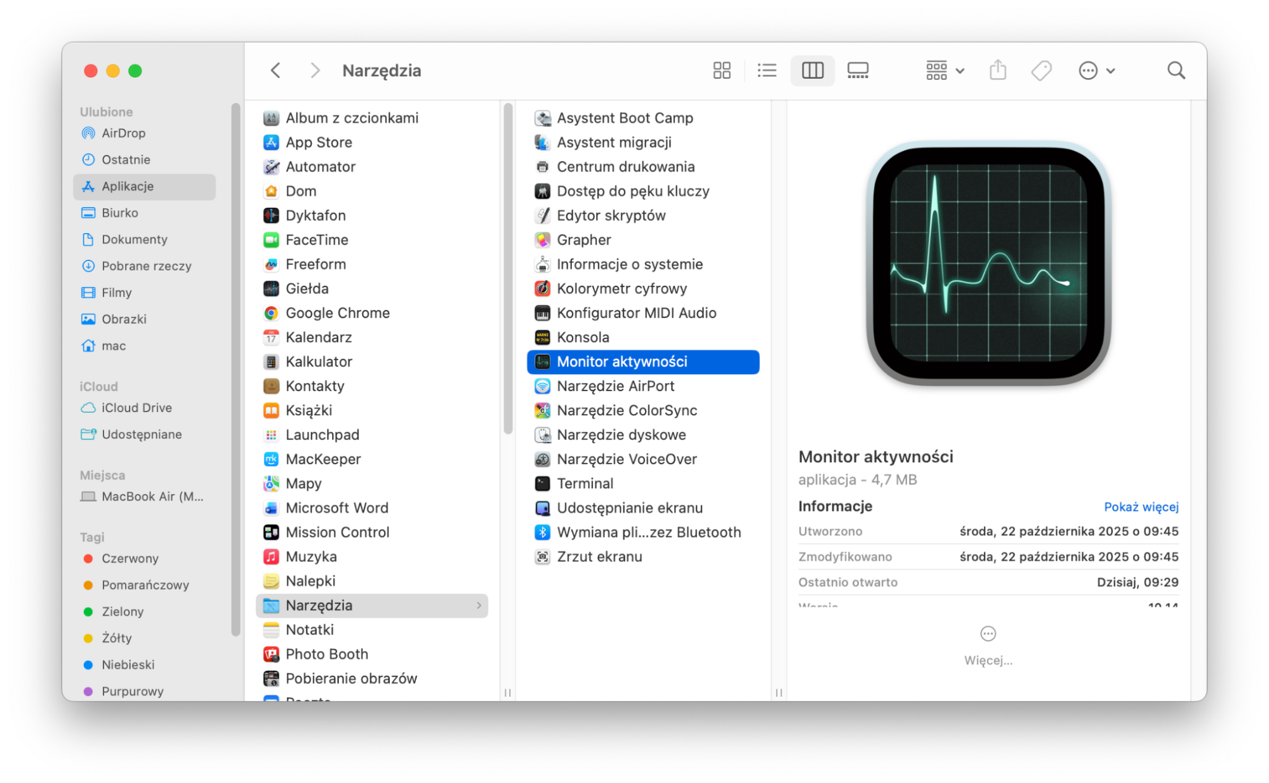The image size is (1269, 783).
Task: Select the Czerwony red tag
Action: 145,558
